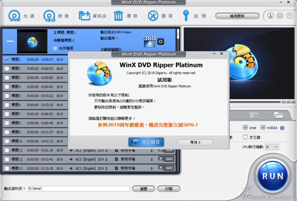Click the 00:00:00 preview time readout

288,102
